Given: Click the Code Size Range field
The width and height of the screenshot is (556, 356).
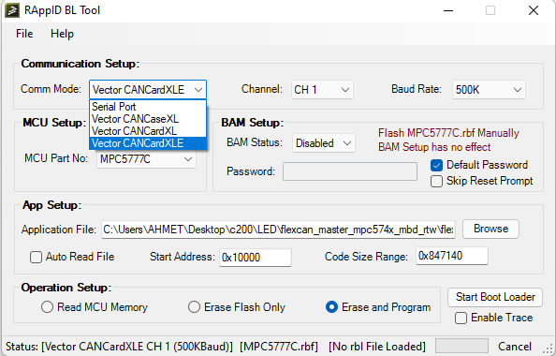Looking at the screenshot, I should (452, 256).
